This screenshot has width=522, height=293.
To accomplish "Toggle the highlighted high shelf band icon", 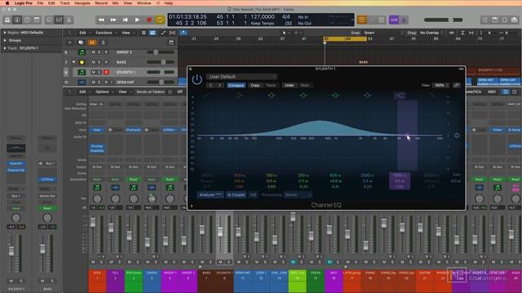I will pos(400,95).
